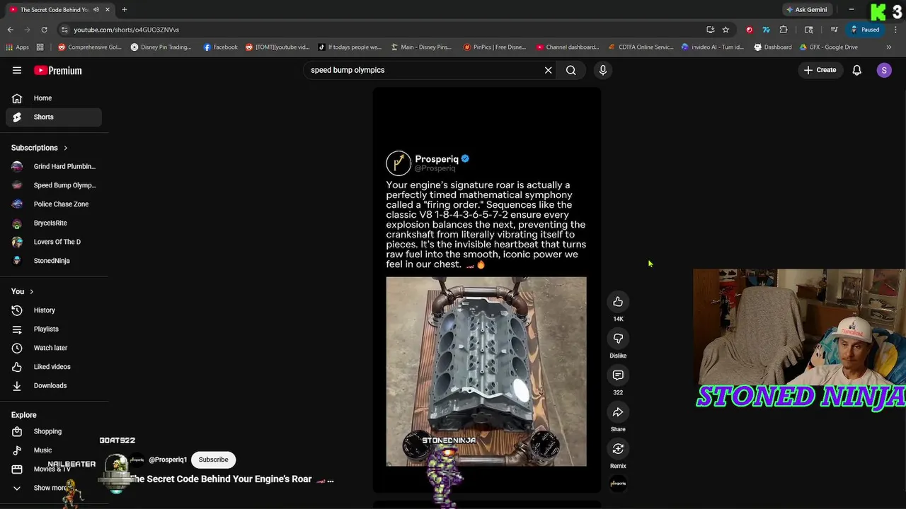
Task: Click the search field text
Action: pyautogui.click(x=348, y=70)
